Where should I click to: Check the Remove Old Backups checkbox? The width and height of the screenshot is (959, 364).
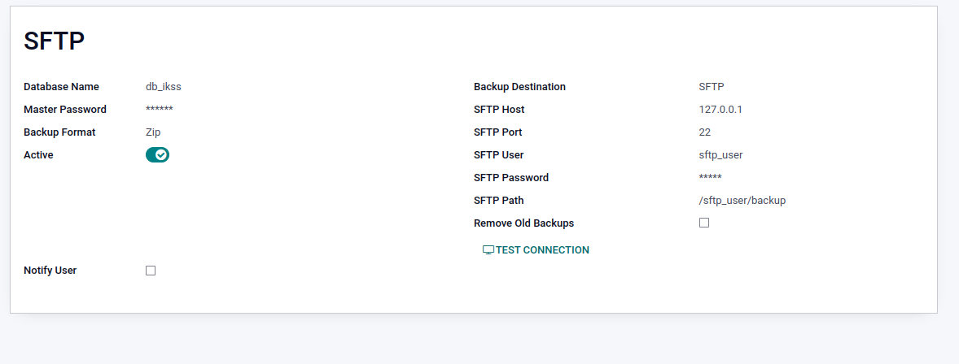(704, 223)
